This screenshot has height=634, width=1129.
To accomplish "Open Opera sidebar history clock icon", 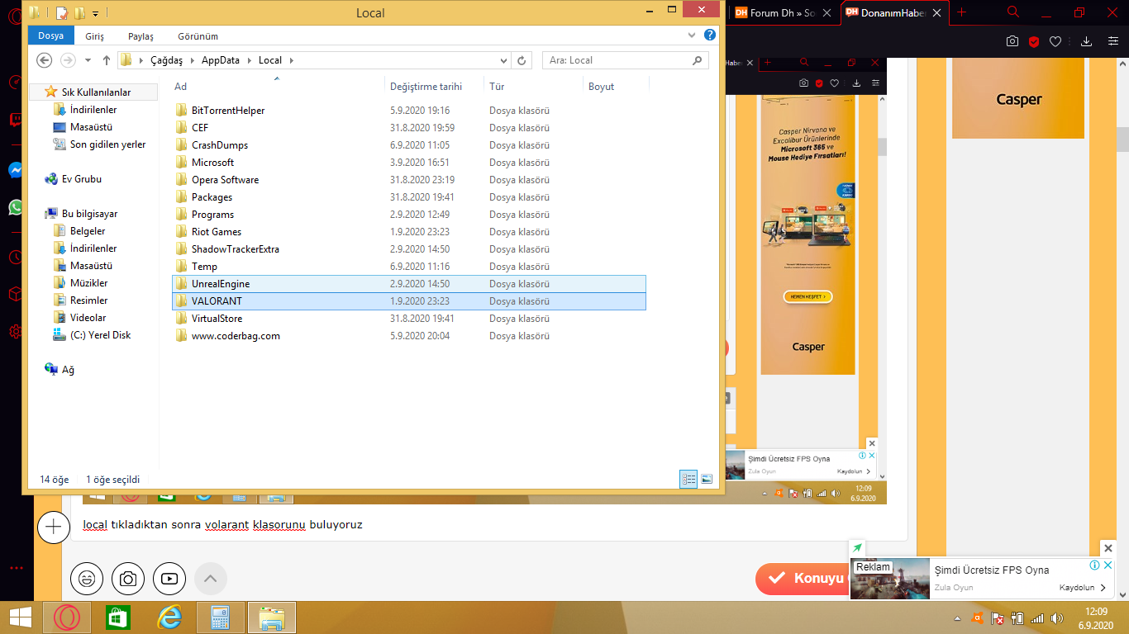I will [16, 258].
